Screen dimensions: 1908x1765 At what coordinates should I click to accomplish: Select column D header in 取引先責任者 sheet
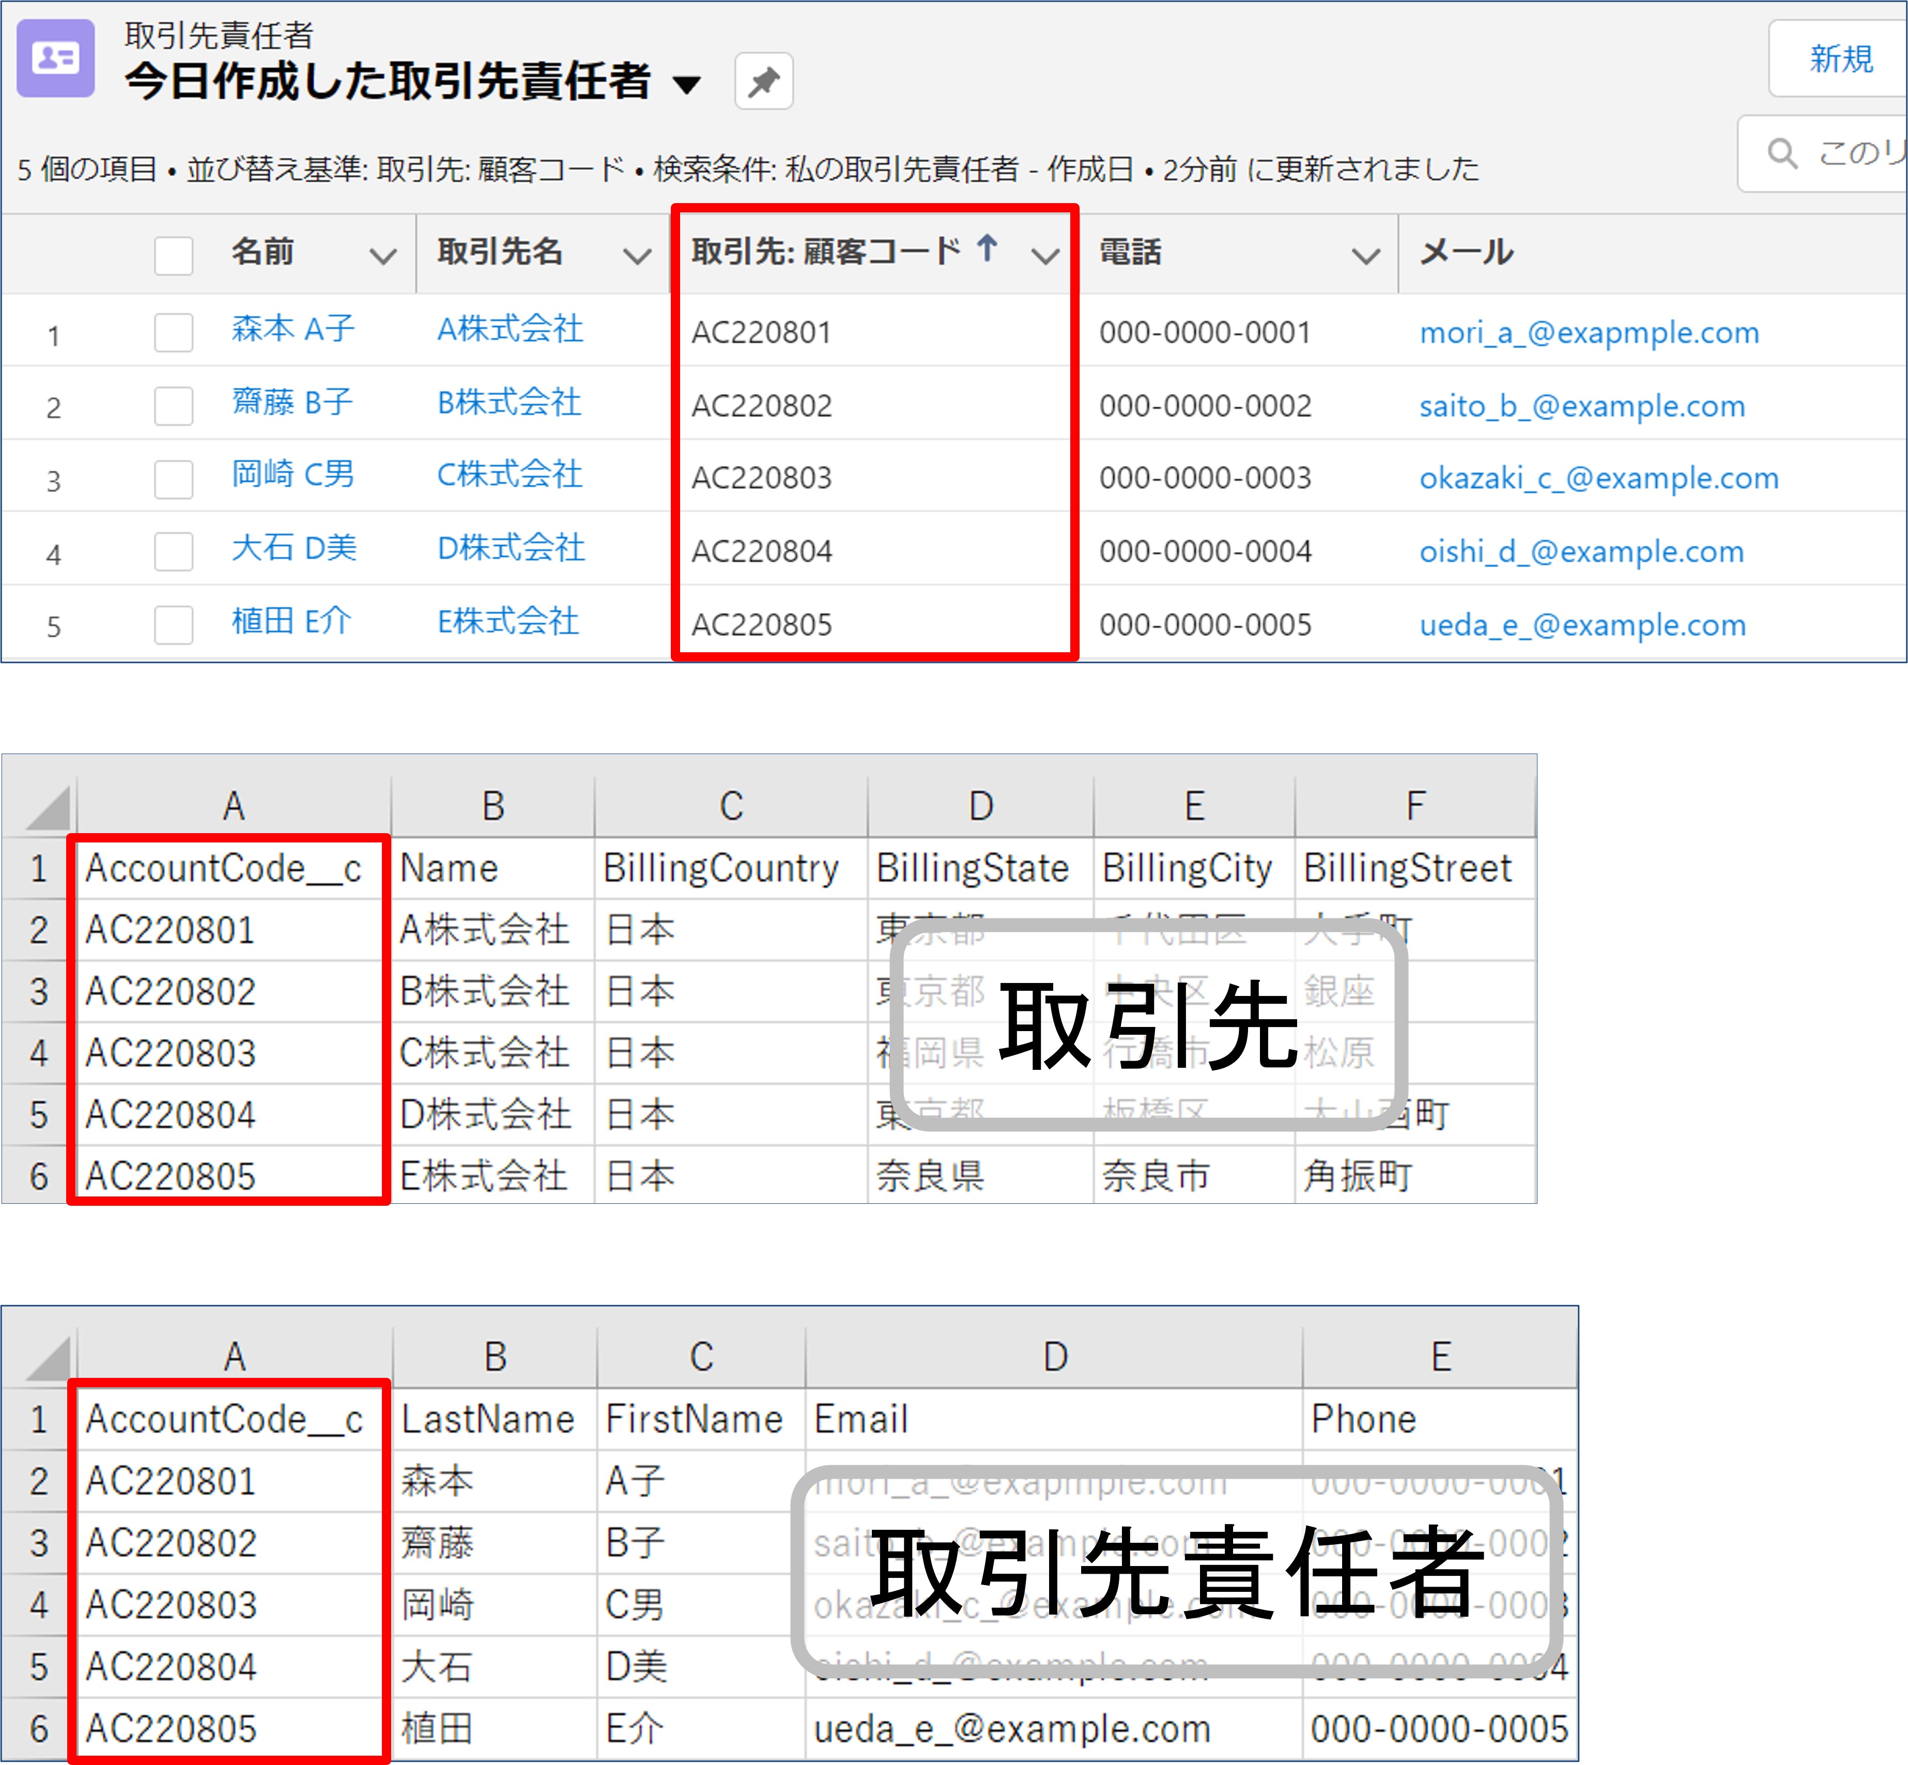(x=1054, y=1357)
